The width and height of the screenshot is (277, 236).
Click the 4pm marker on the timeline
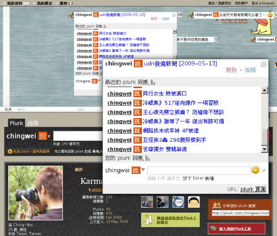click(x=20, y=110)
